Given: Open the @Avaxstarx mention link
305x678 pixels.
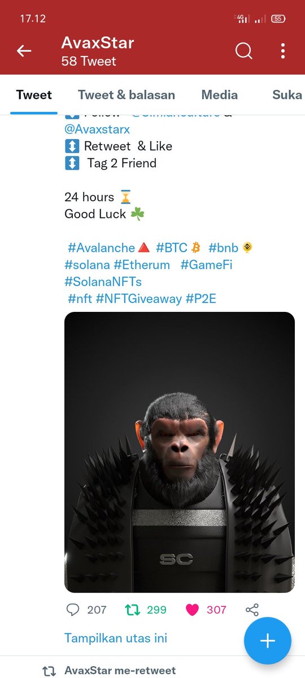Looking at the screenshot, I should click(97, 129).
